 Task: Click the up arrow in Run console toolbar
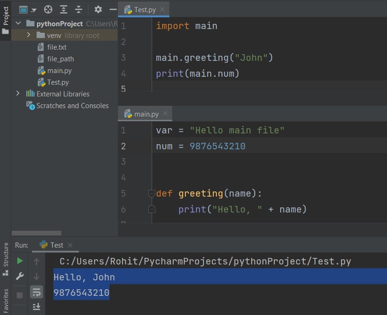tap(37, 261)
